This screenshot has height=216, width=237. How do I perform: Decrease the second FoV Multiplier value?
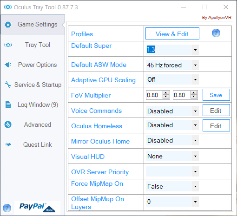click(x=194, y=97)
